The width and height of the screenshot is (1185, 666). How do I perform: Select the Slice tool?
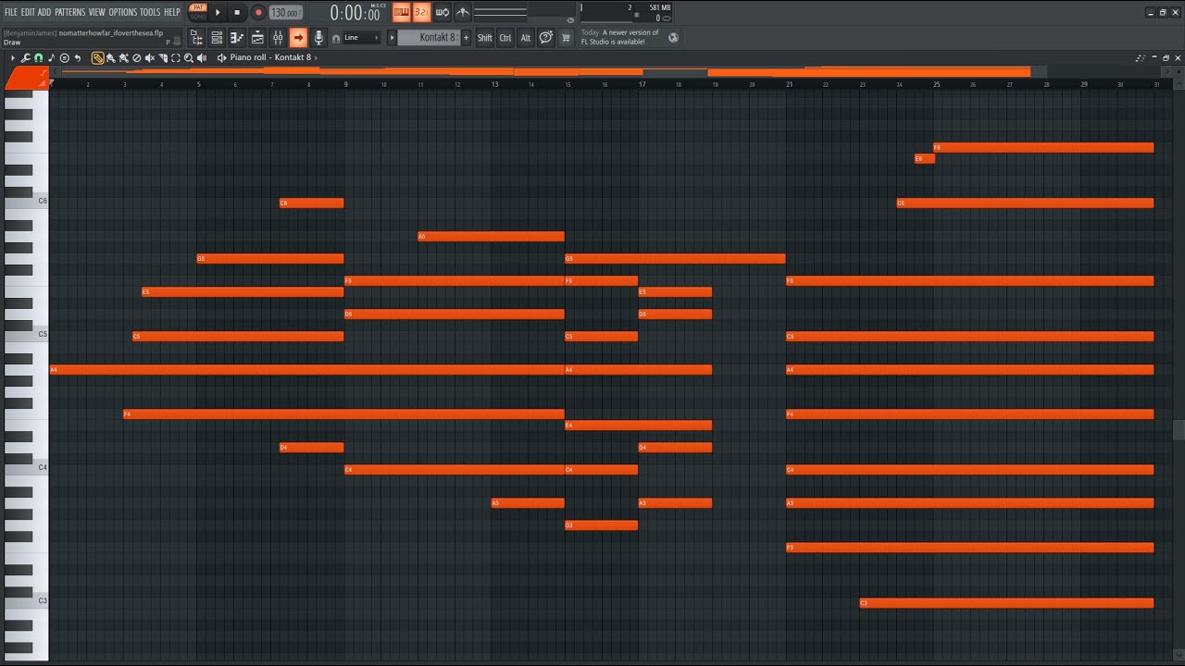coord(163,57)
